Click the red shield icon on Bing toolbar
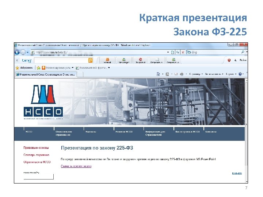 (x=229, y=60)
